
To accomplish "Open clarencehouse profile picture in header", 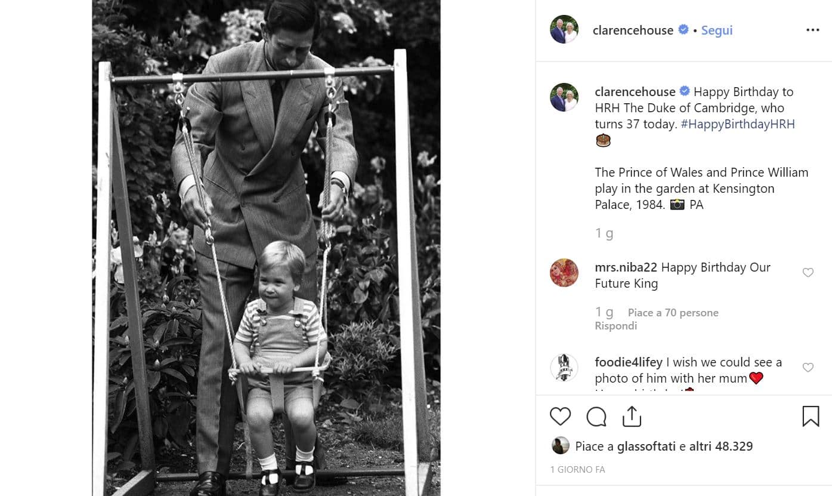I will (x=564, y=30).
